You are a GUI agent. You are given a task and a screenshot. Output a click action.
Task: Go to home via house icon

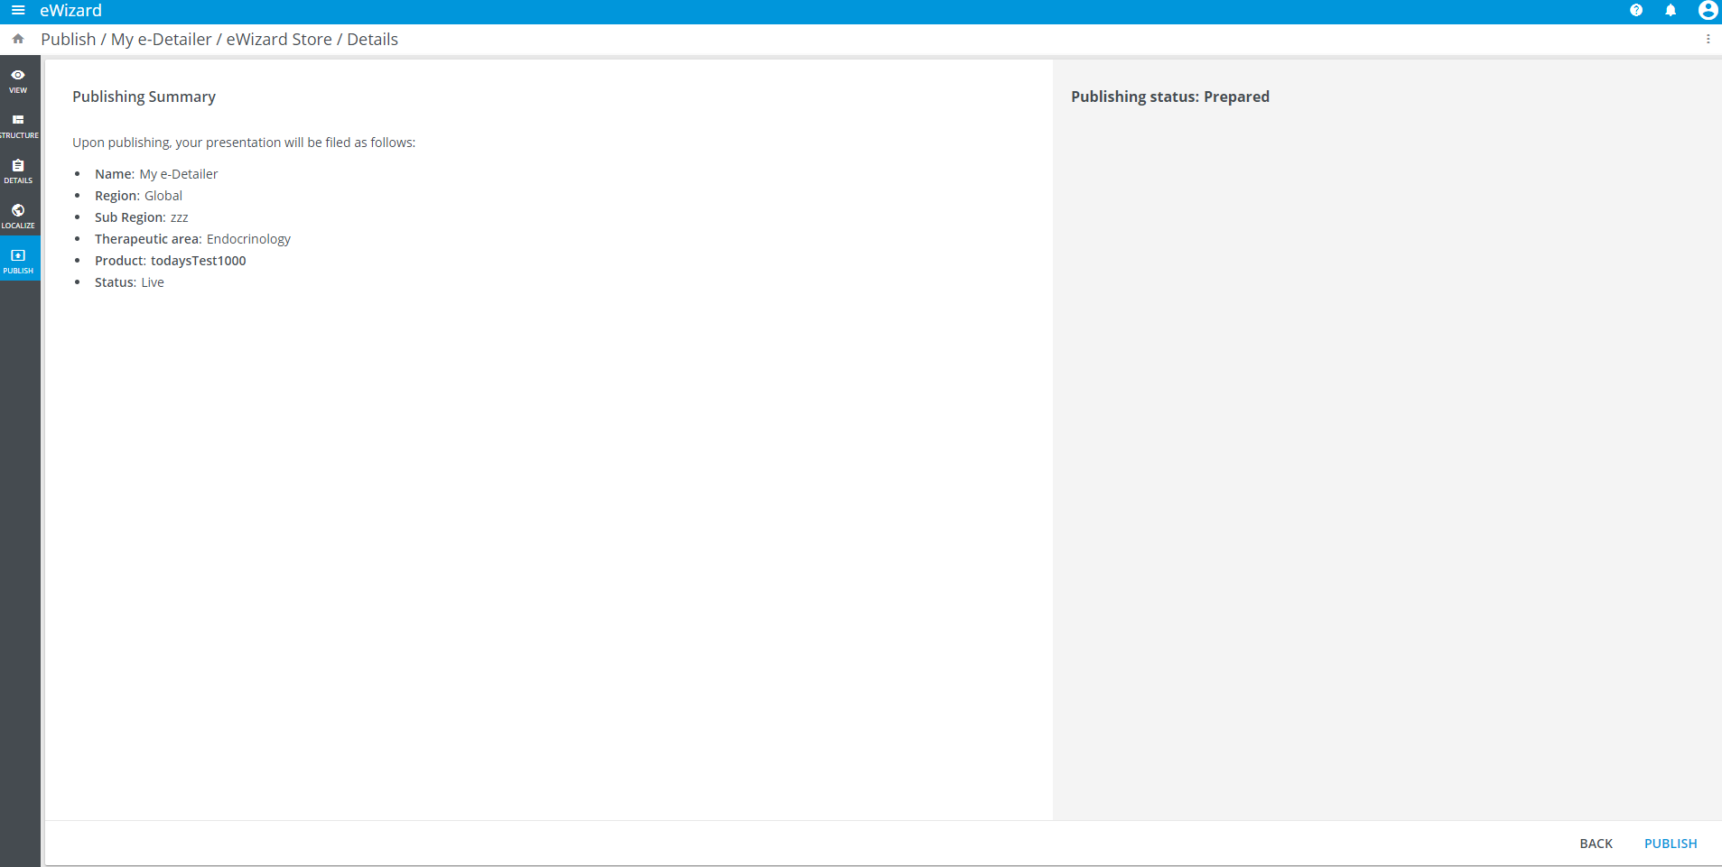click(x=18, y=39)
